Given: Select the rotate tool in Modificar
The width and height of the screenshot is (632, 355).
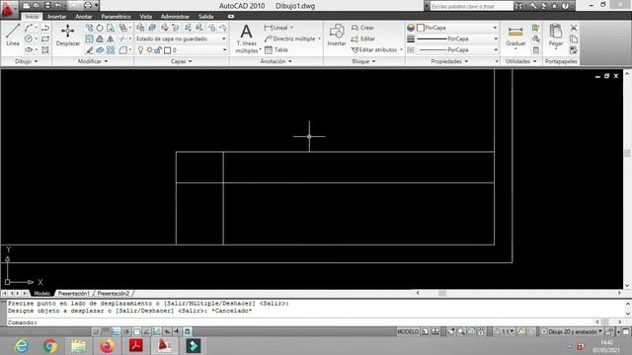Looking at the screenshot, I should click(x=100, y=28).
